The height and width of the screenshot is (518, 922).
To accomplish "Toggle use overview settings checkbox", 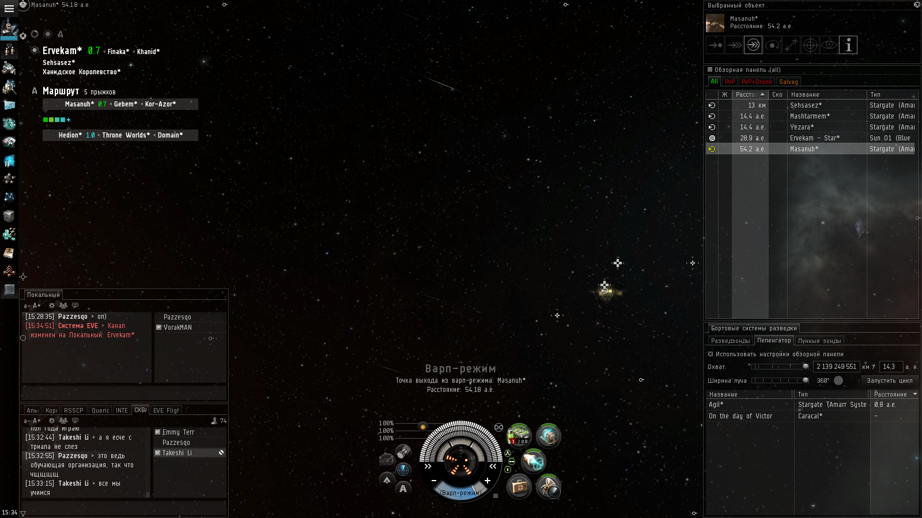I will tap(711, 354).
